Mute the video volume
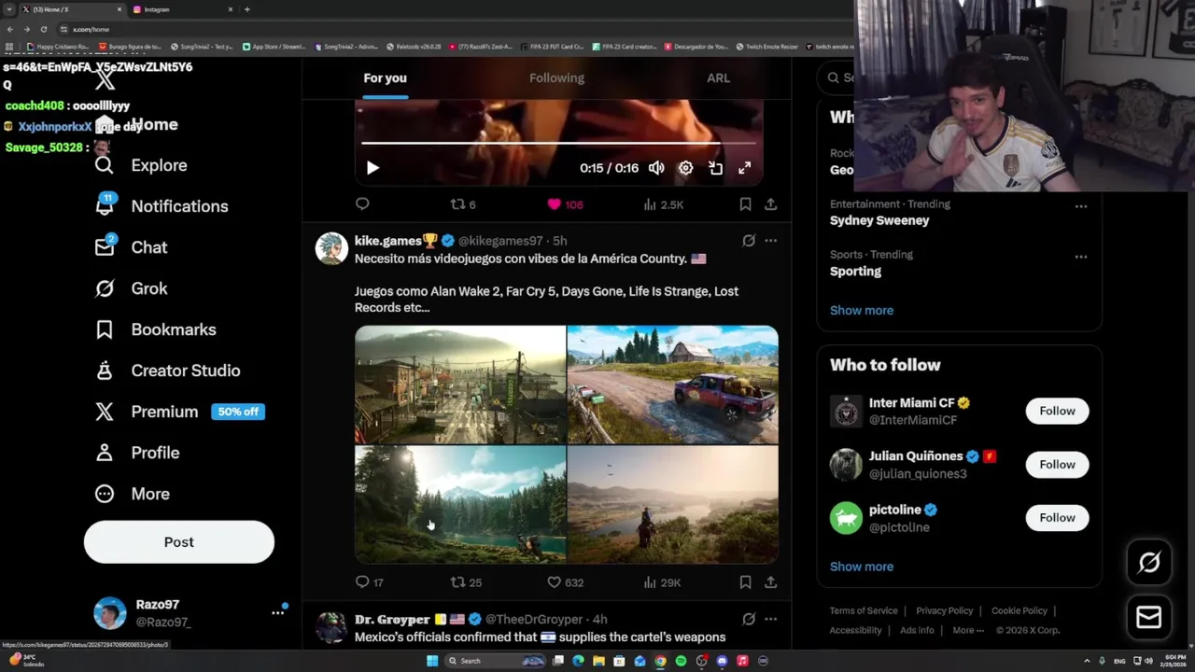Viewport: 1195px width, 672px height. click(656, 168)
